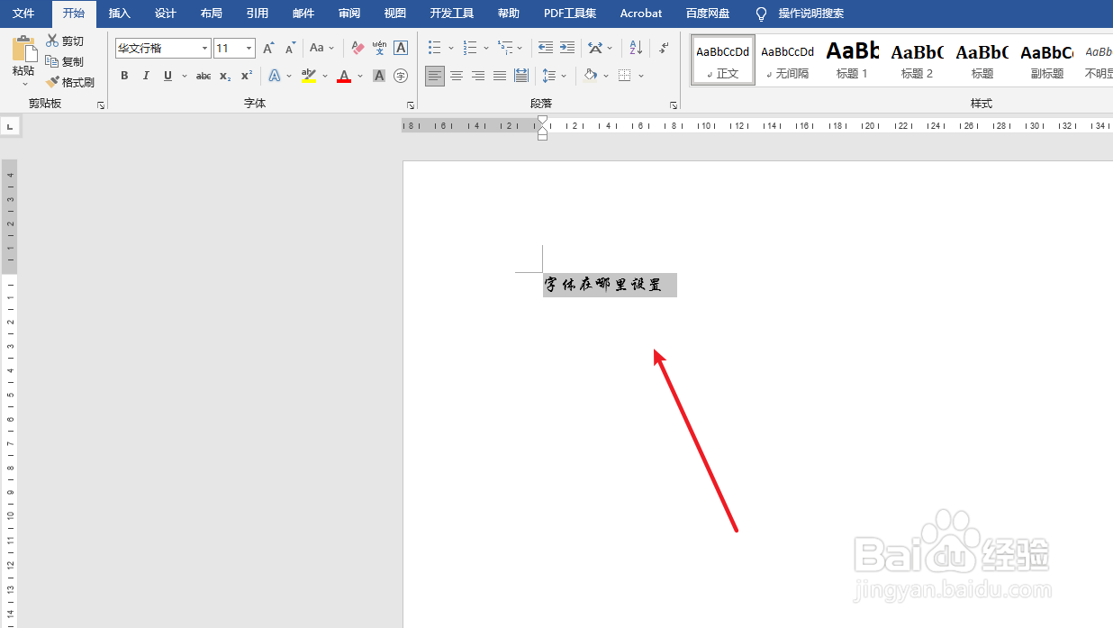This screenshot has width=1113, height=628.
Task: Open the font name dropdown (华文行楷)
Action: (205, 48)
